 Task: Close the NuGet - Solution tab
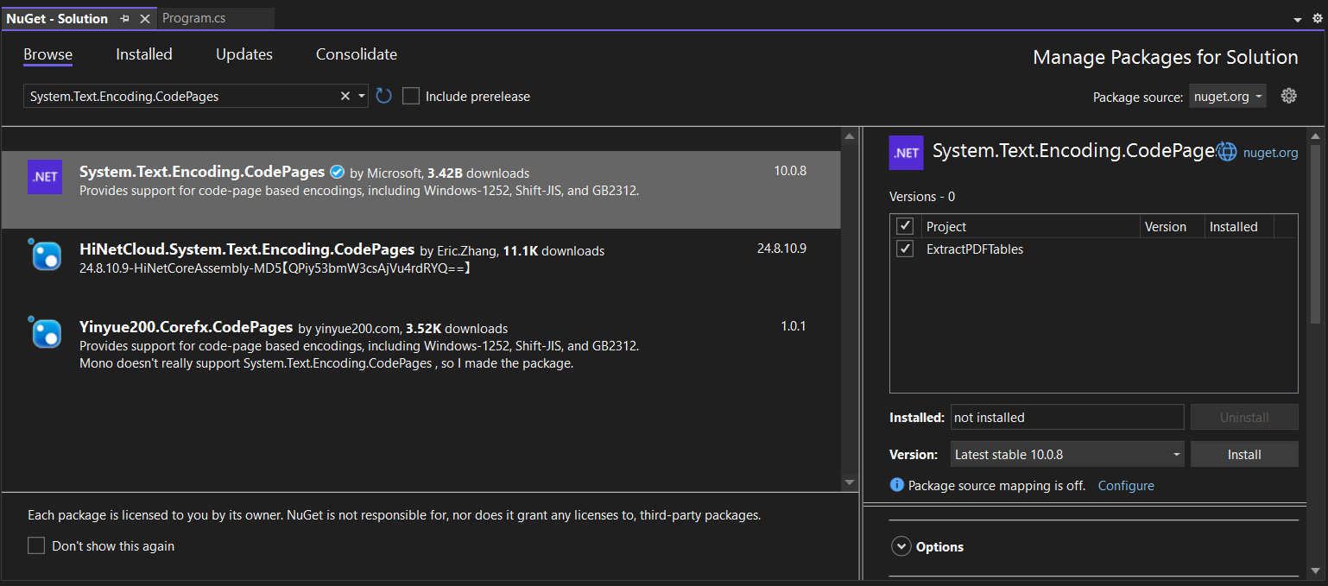(x=144, y=18)
